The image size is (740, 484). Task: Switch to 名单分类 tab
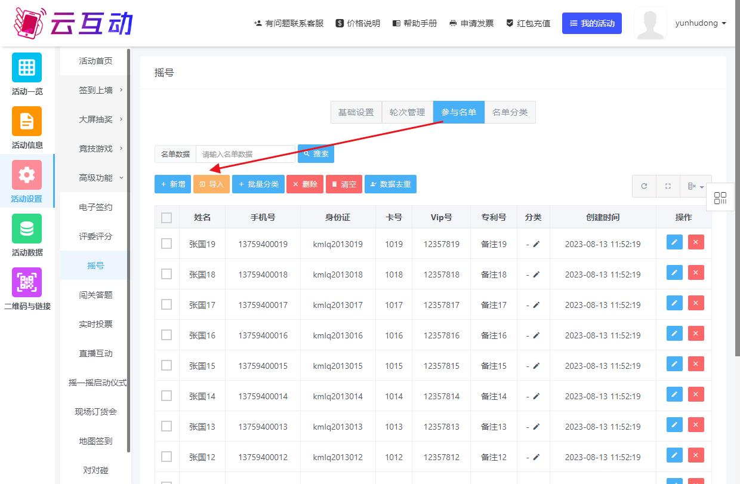pos(510,112)
